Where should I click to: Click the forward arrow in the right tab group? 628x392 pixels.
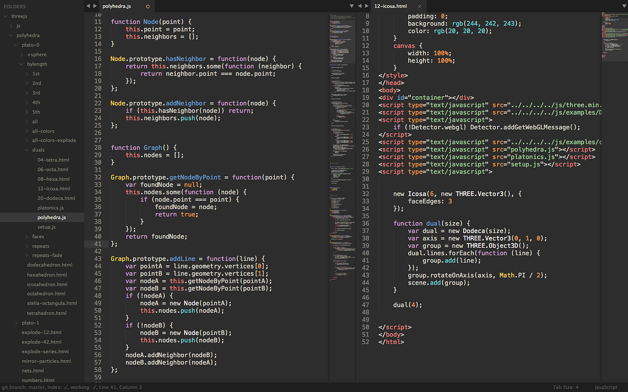tap(366, 6)
